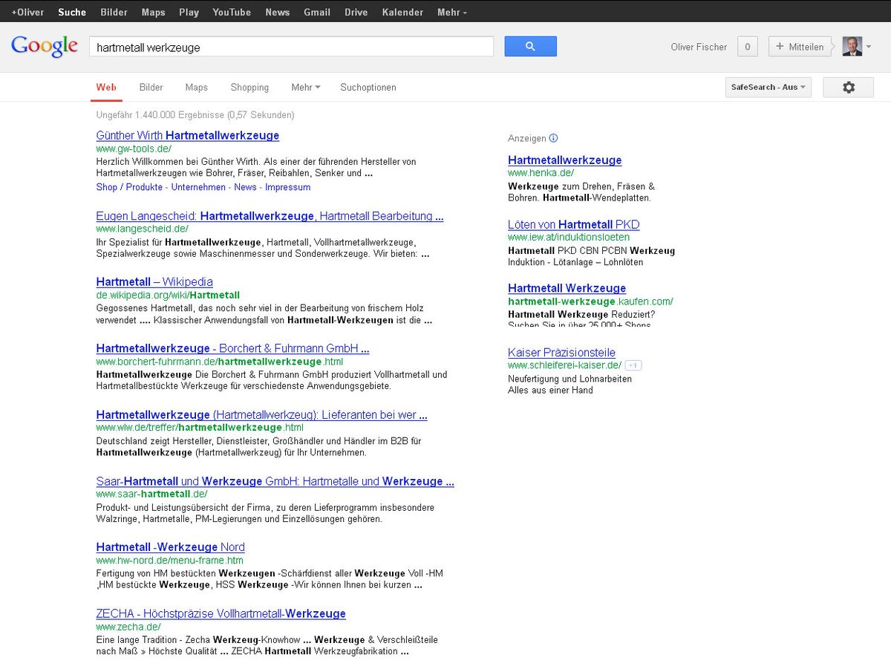Open the settings gear menu

[x=849, y=87]
